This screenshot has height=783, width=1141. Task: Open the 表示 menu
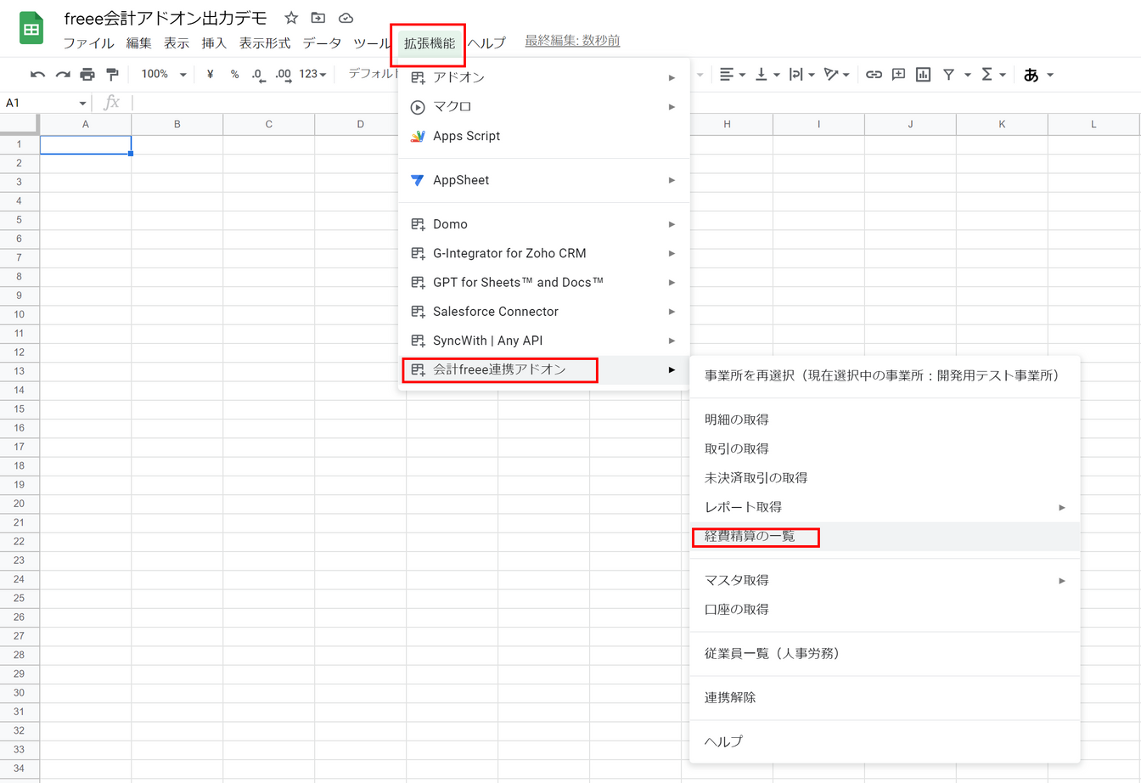[177, 43]
